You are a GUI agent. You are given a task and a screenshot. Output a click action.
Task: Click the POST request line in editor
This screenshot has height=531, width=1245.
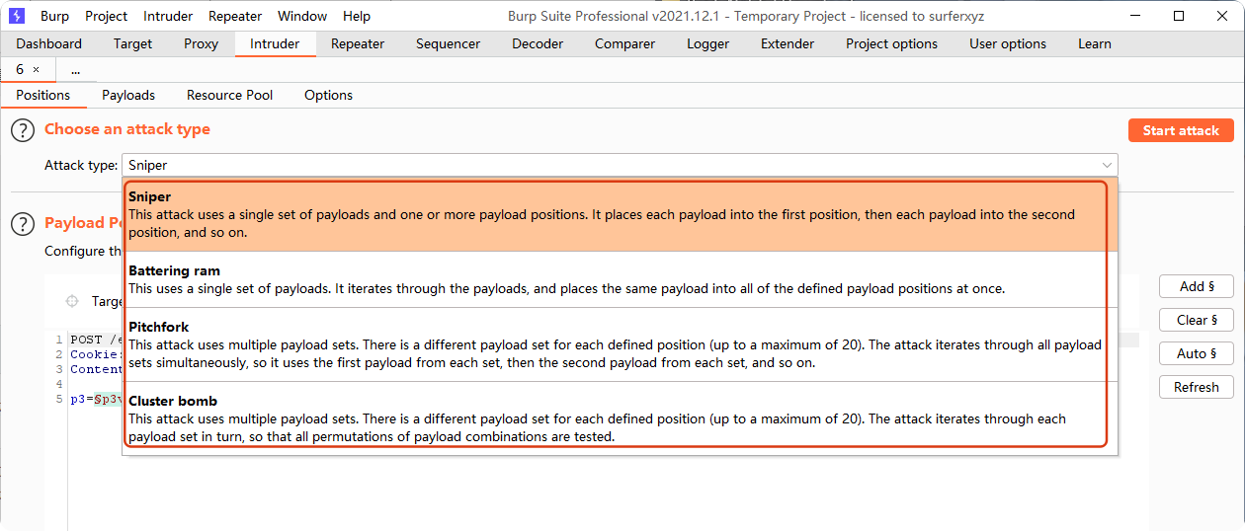(96, 340)
